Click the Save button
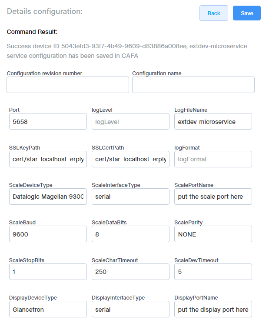Image resolution: width=269 pixels, height=320 pixels. (246, 13)
